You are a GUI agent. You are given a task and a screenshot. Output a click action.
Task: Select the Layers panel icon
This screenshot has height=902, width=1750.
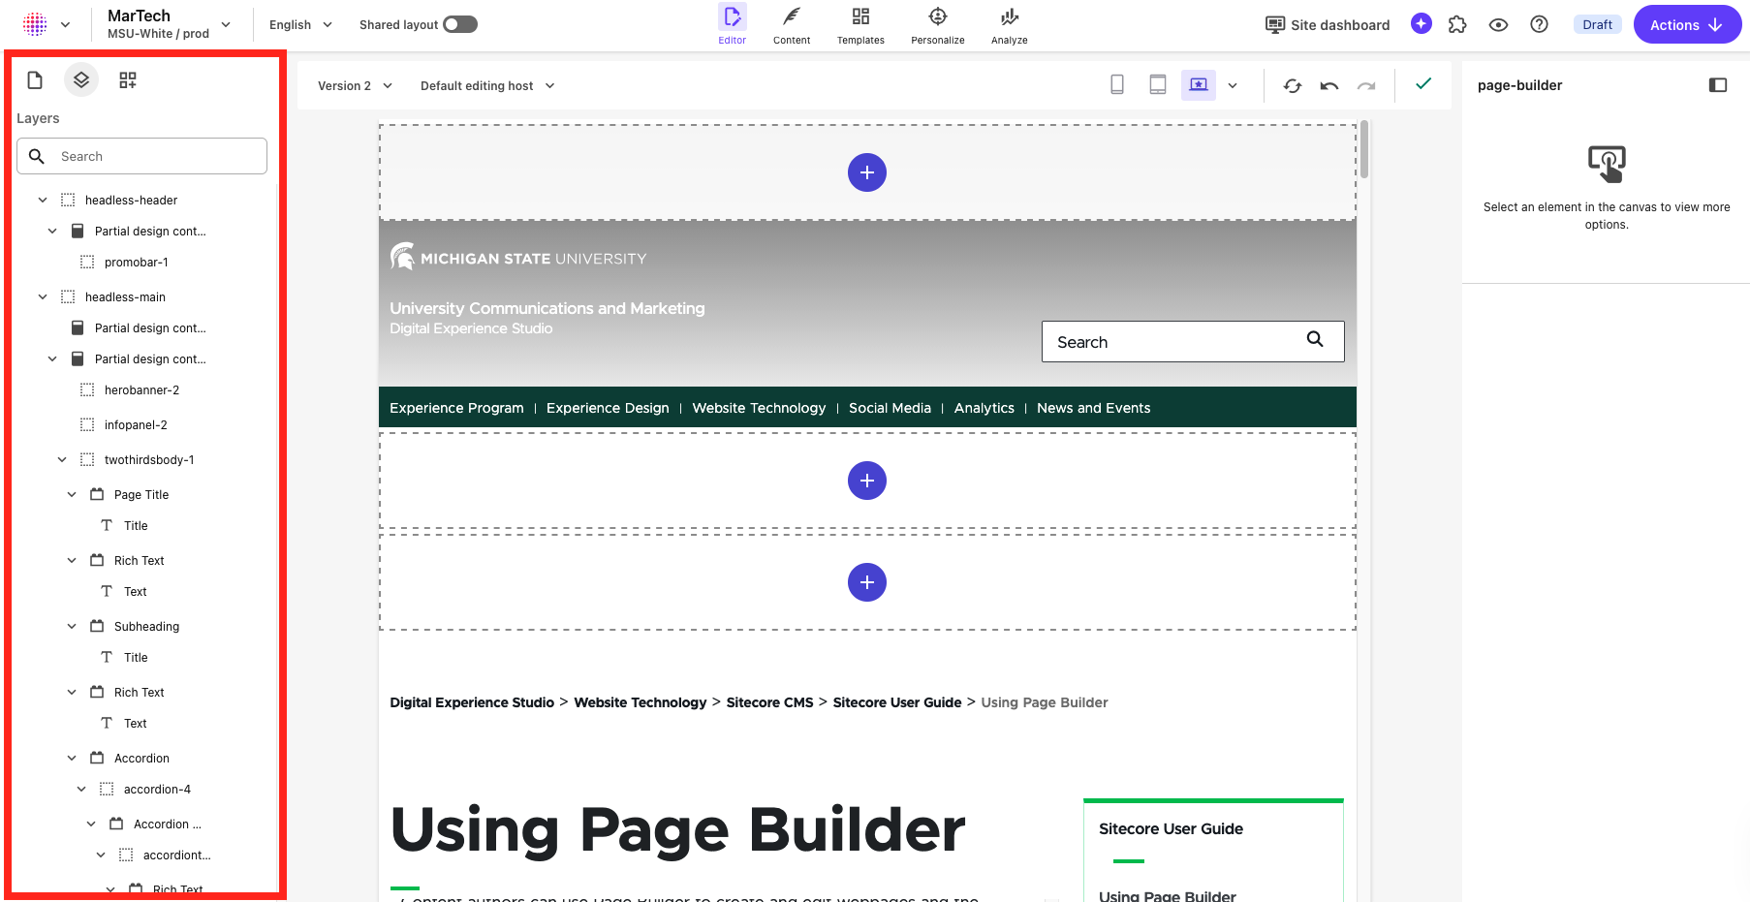[81, 80]
